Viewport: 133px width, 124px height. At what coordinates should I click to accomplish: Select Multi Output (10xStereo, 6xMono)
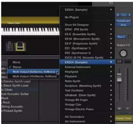click(x=33, y=76)
